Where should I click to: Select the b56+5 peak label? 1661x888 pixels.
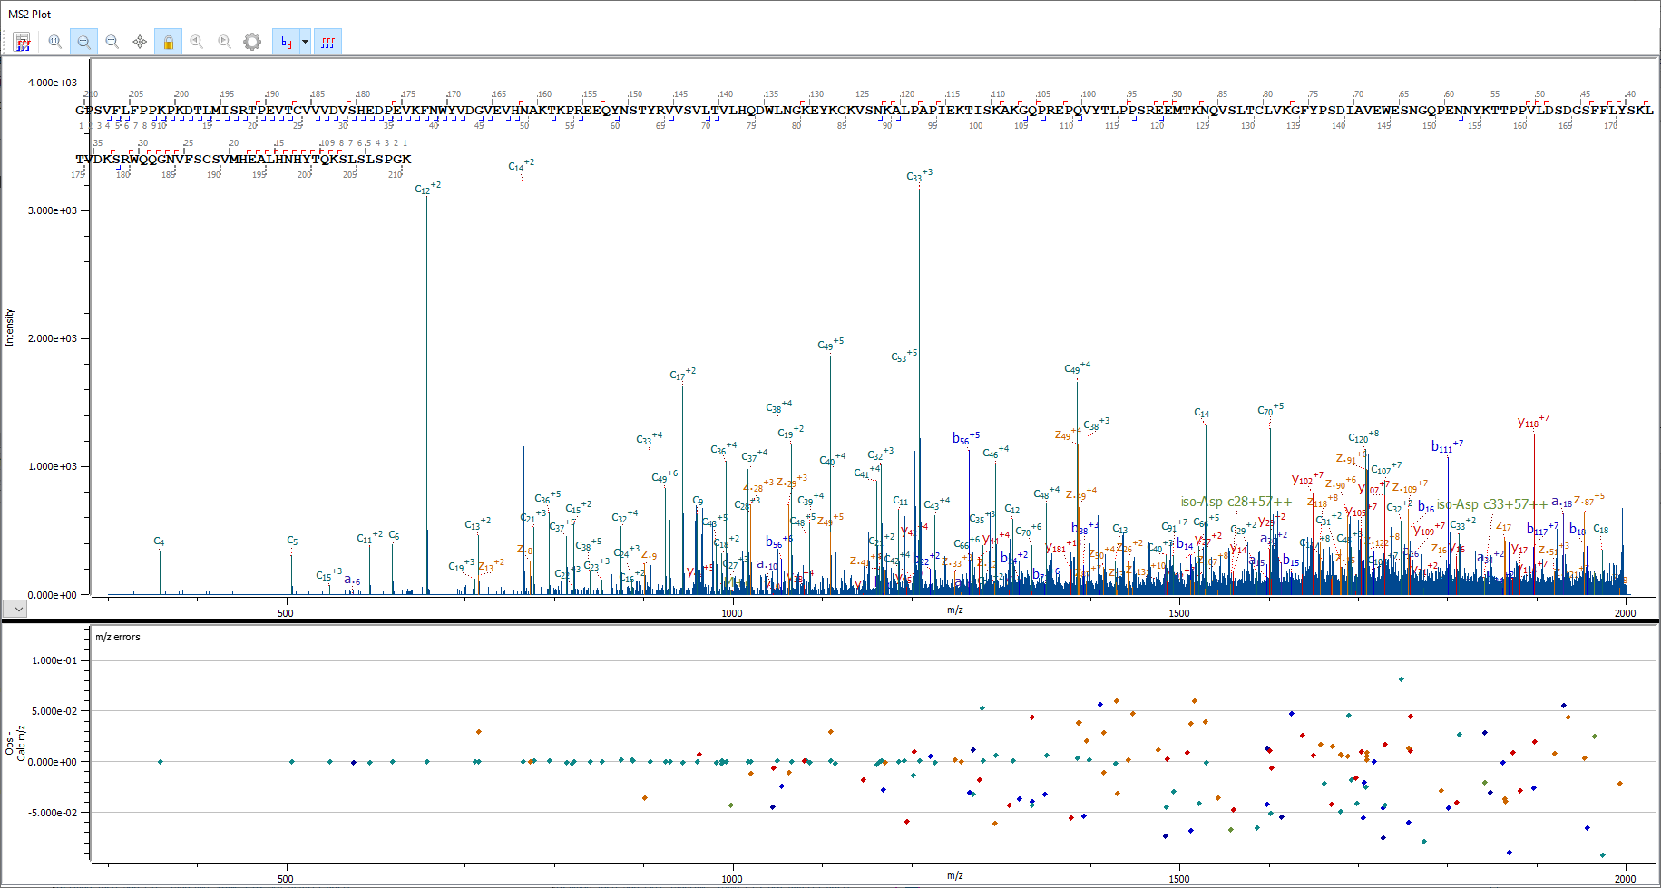click(965, 438)
